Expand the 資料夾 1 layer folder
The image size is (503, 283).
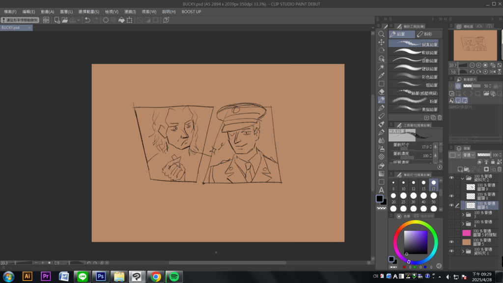(x=463, y=251)
